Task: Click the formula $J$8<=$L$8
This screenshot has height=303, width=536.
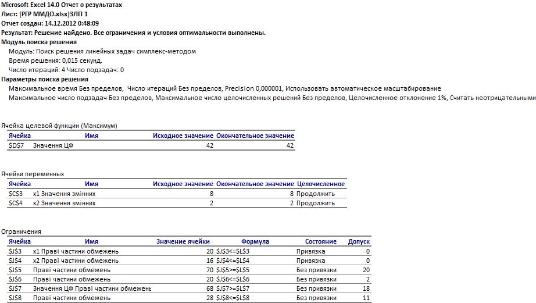Action: [233, 298]
